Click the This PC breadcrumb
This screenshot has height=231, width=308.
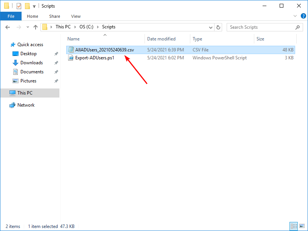pos(63,27)
